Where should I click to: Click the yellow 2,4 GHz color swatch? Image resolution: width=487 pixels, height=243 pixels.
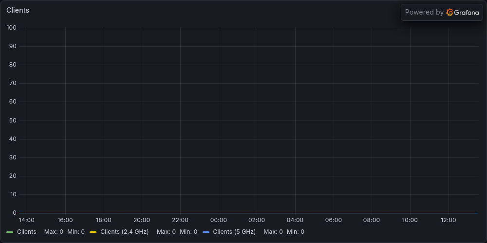tap(93, 232)
